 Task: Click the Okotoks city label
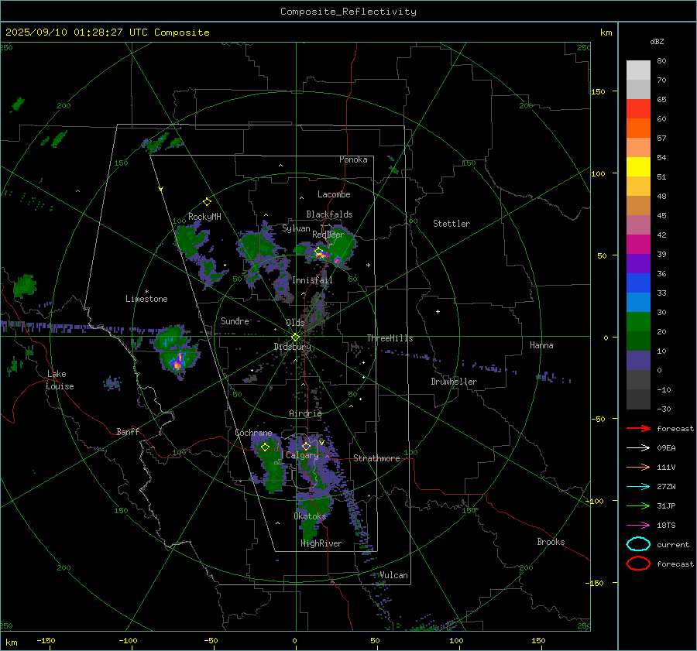pos(310,516)
